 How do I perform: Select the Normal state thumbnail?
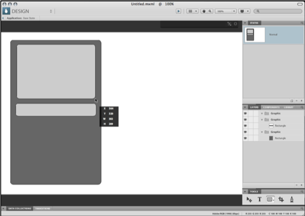click(255, 35)
